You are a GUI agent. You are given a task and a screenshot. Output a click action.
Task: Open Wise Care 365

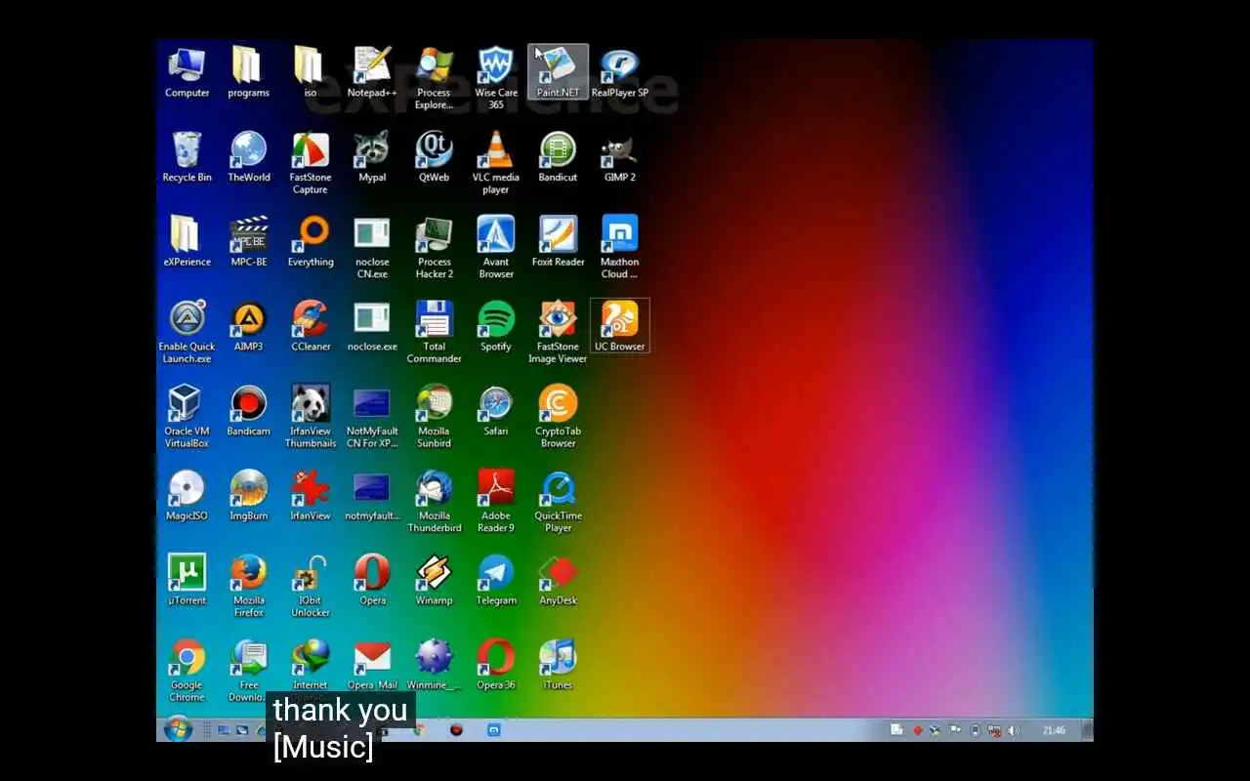496,78
